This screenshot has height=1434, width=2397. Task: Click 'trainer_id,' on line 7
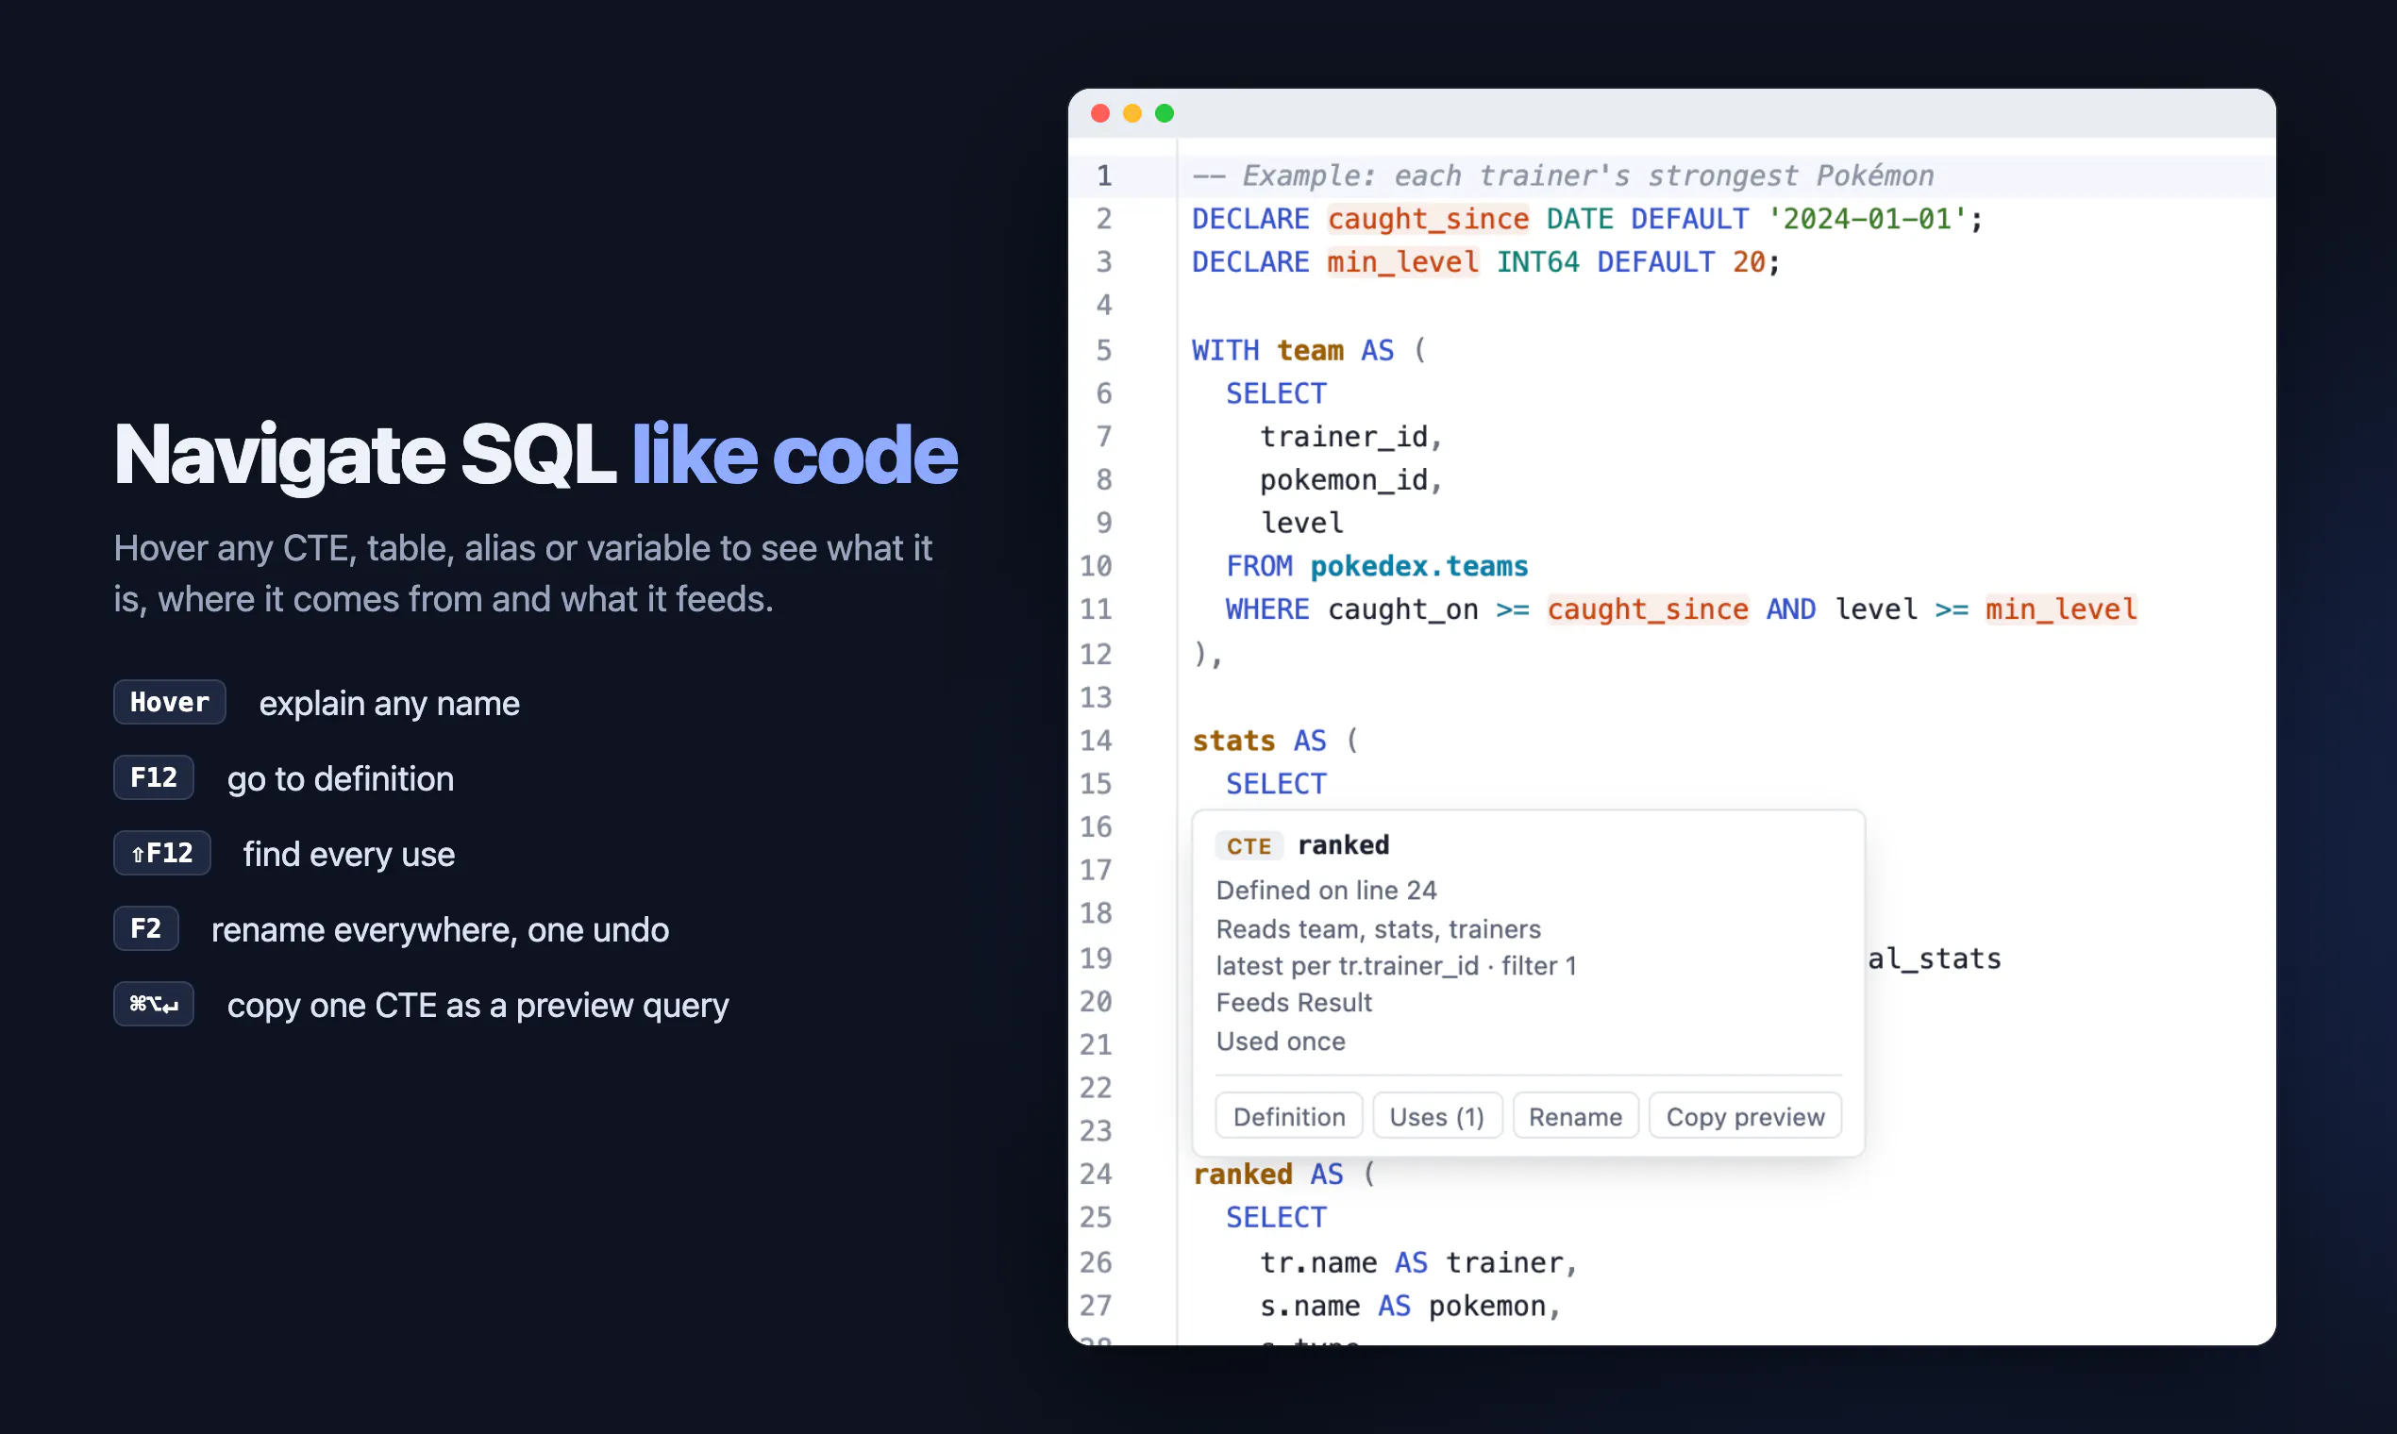click(1351, 437)
